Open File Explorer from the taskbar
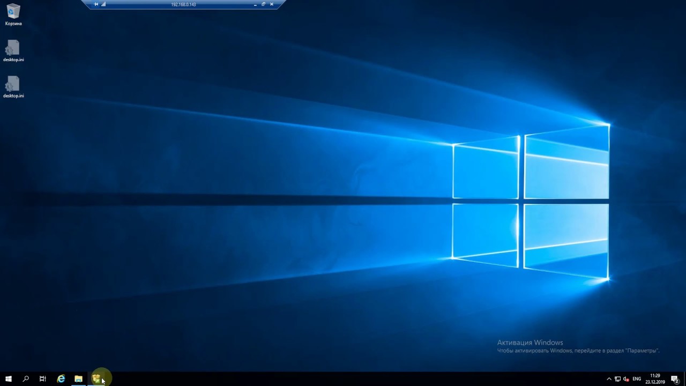Viewport: 686px width, 386px height. pyautogui.click(x=78, y=379)
